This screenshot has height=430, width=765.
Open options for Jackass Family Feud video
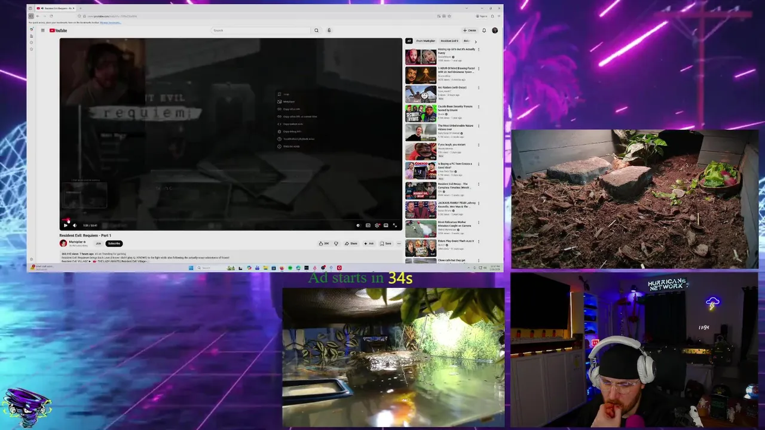479,203
